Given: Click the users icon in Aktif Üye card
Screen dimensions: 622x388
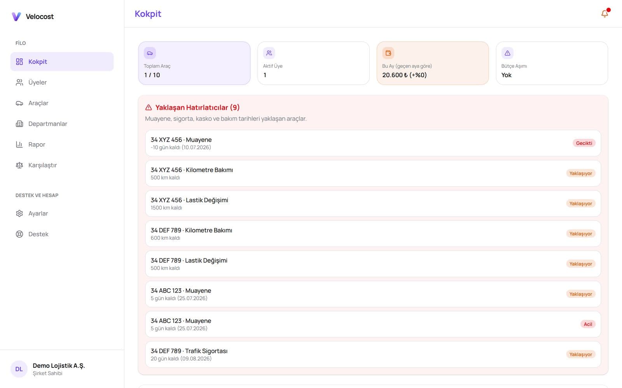Looking at the screenshot, I should [269, 53].
